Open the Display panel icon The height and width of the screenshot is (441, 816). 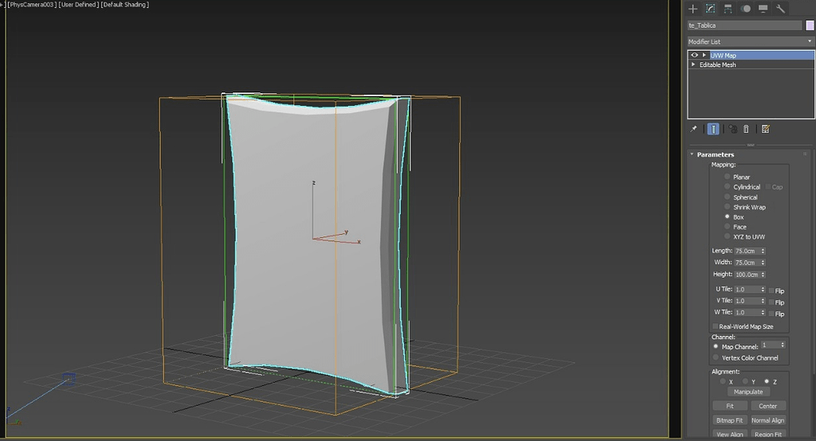(763, 9)
